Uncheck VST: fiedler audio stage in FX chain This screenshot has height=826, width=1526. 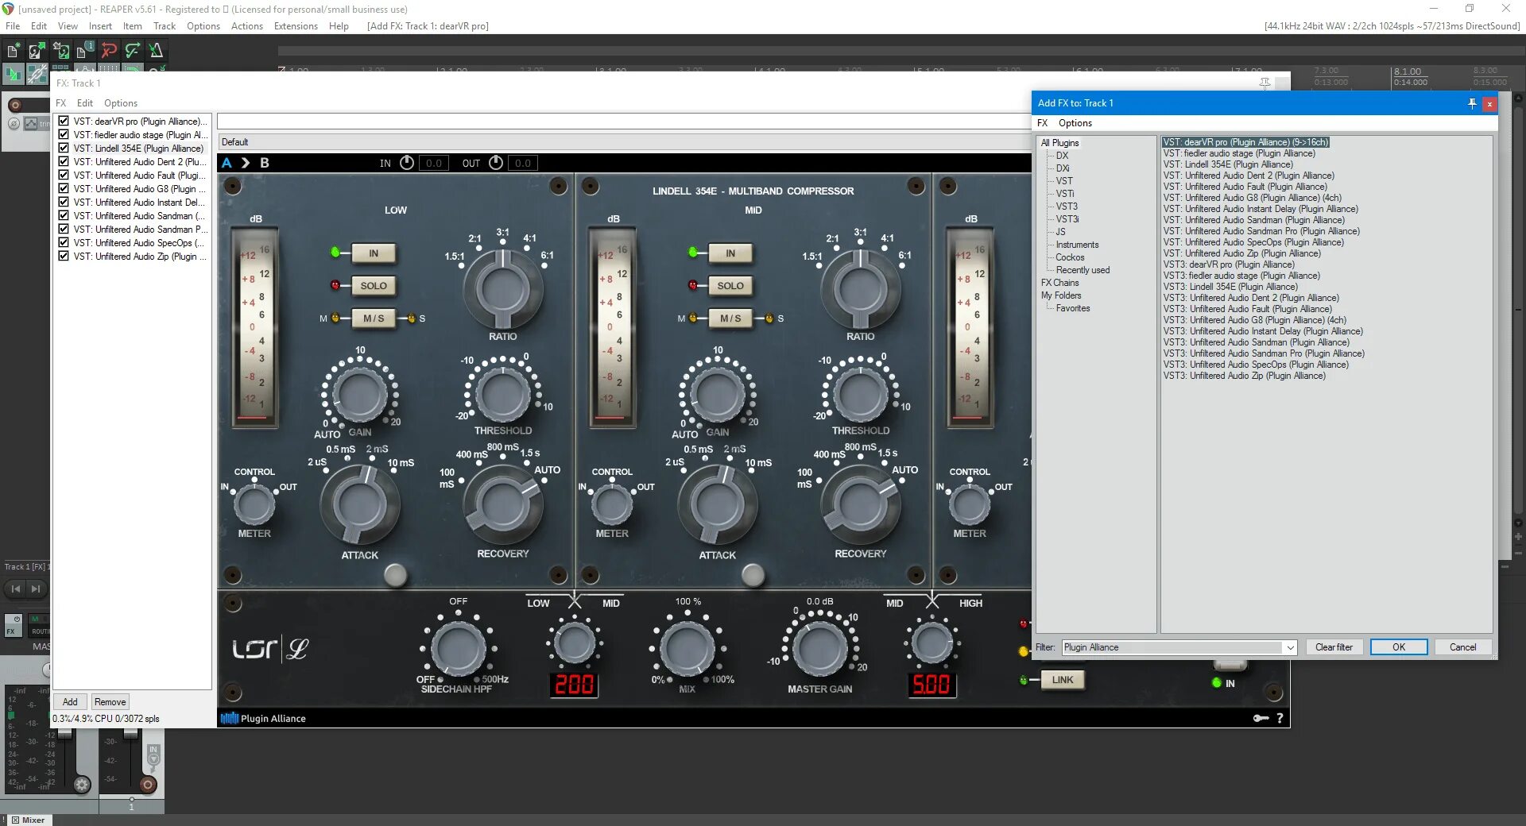pyautogui.click(x=64, y=135)
